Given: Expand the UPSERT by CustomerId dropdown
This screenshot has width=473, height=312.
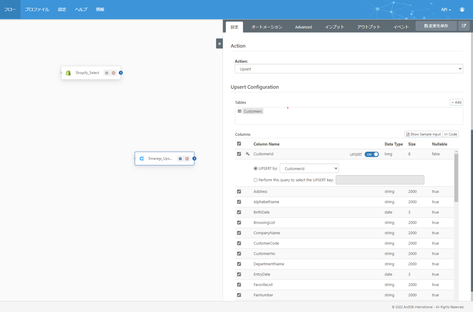Looking at the screenshot, I should [309, 169].
